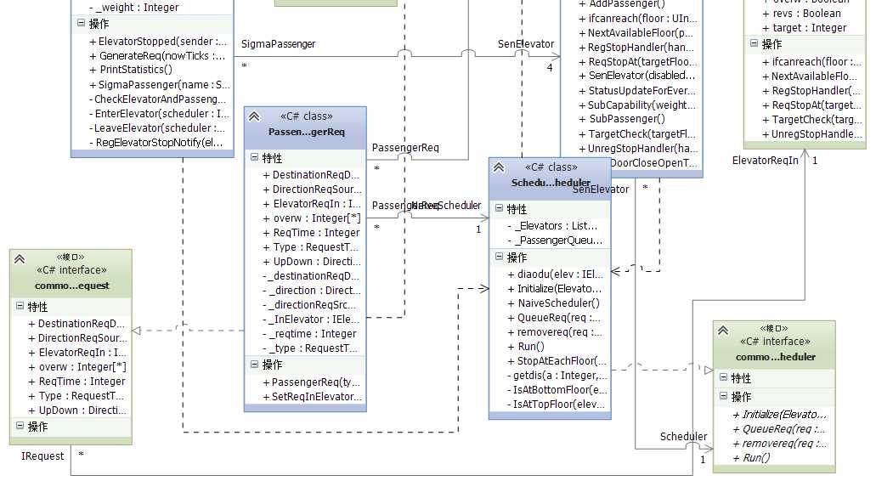Viewport: 893px width, 481px height.
Task: Select the IsAtTopFloor(elev... method
Action: click(x=556, y=405)
